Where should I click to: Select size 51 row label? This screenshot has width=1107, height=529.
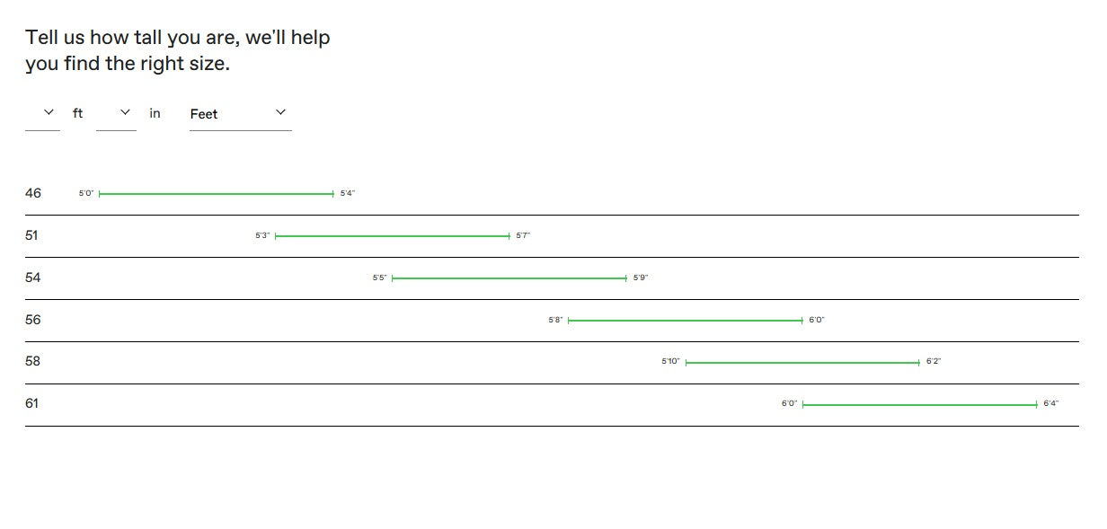pyautogui.click(x=33, y=235)
